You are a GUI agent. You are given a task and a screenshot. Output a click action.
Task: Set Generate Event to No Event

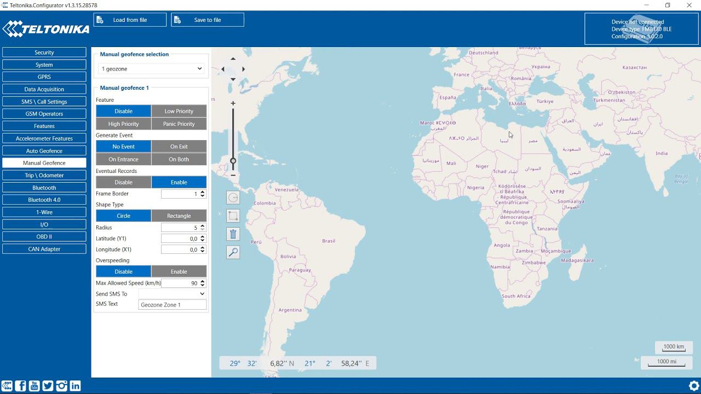123,147
